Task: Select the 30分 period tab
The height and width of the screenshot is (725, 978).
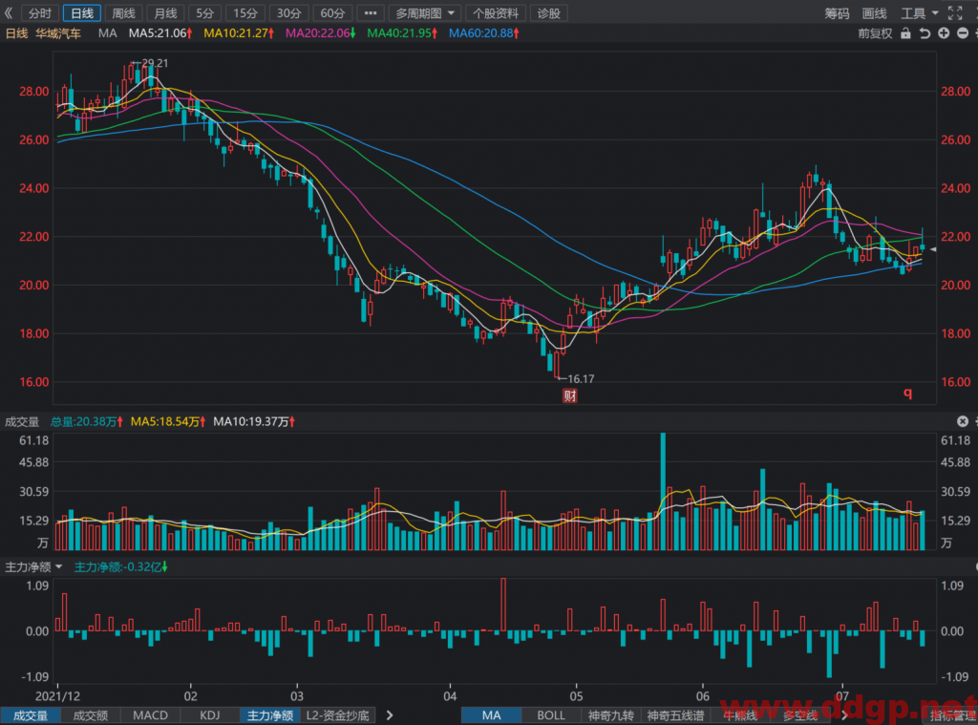Action: coord(288,13)
